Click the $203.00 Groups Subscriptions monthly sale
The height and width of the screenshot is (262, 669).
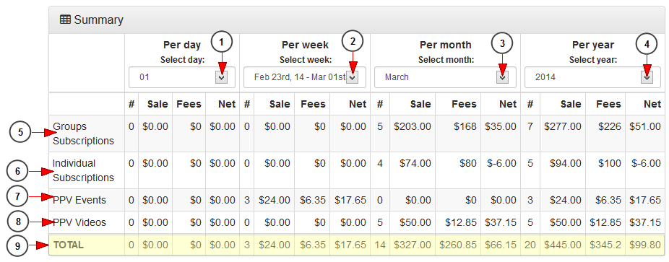413,126
